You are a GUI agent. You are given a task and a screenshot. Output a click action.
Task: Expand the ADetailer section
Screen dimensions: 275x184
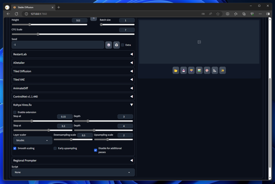pos(73,63)
